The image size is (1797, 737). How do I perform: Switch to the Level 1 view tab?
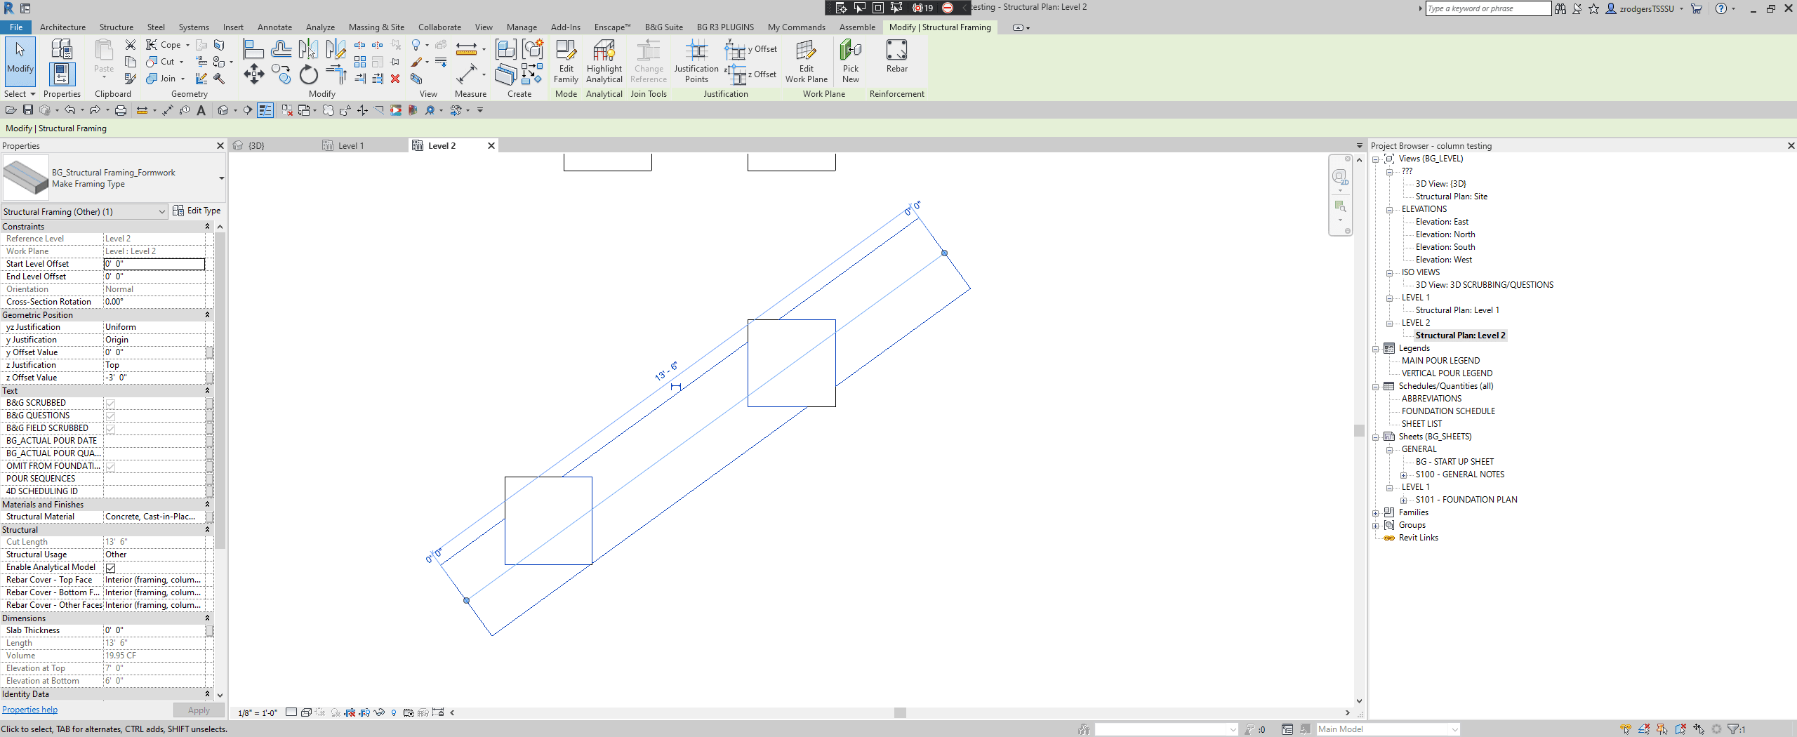tap(351, 145)
